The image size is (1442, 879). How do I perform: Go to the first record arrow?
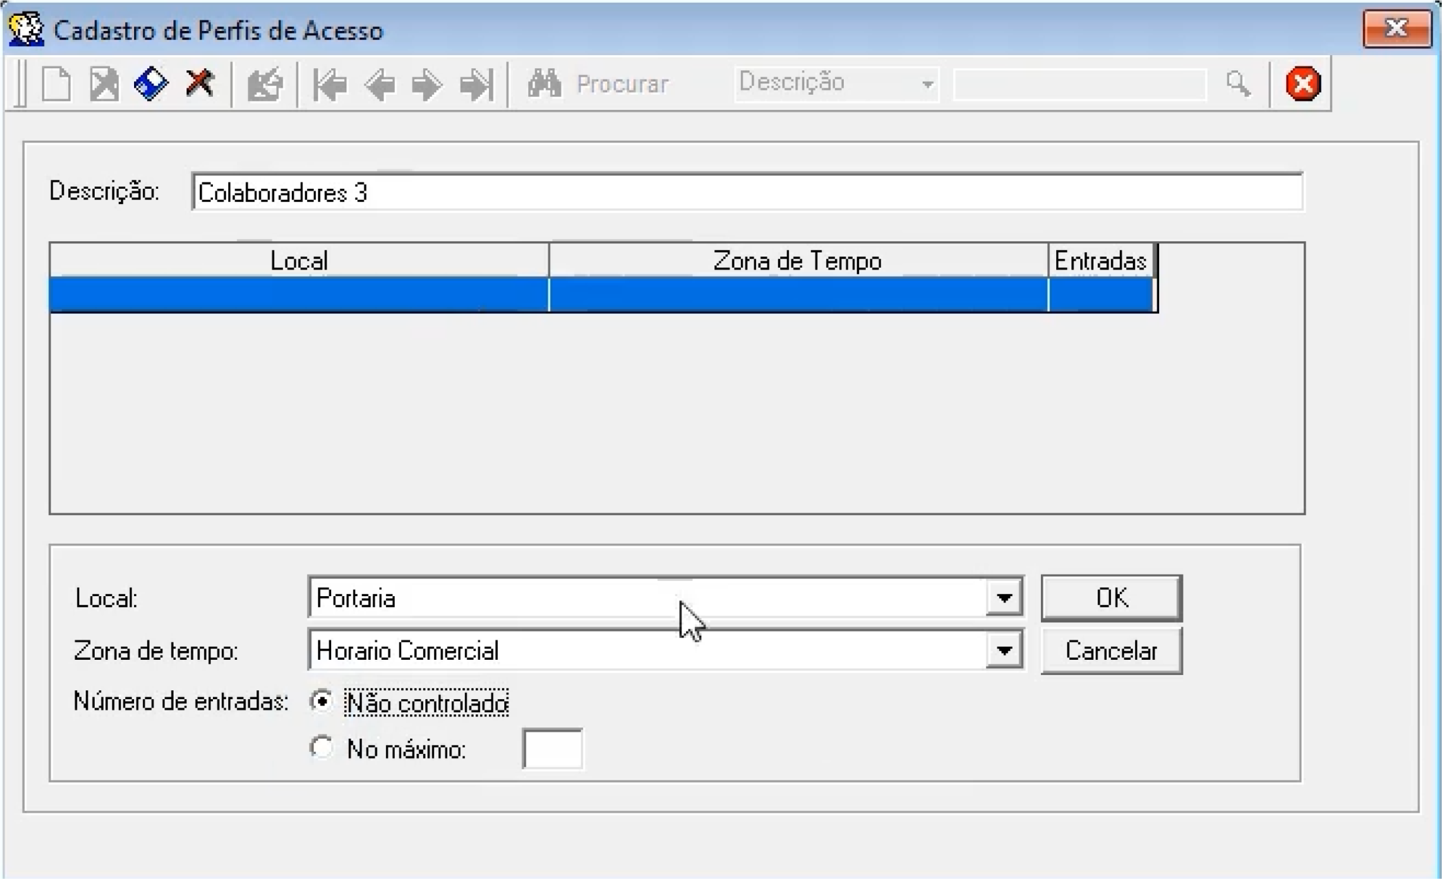(x=330, y=85)
